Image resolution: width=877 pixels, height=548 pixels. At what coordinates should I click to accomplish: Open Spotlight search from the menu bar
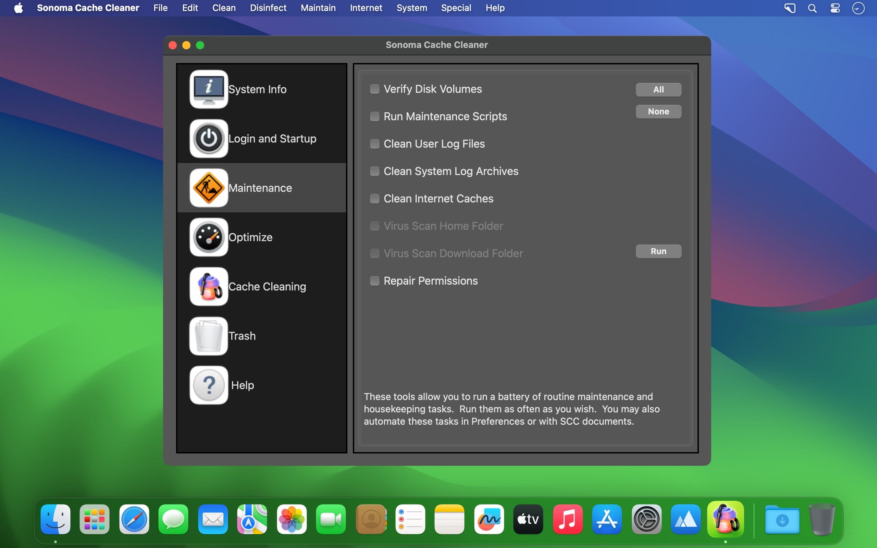(x=813, y=8)
